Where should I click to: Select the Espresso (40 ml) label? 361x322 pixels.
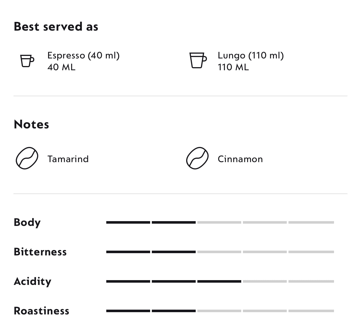[84, 55]
